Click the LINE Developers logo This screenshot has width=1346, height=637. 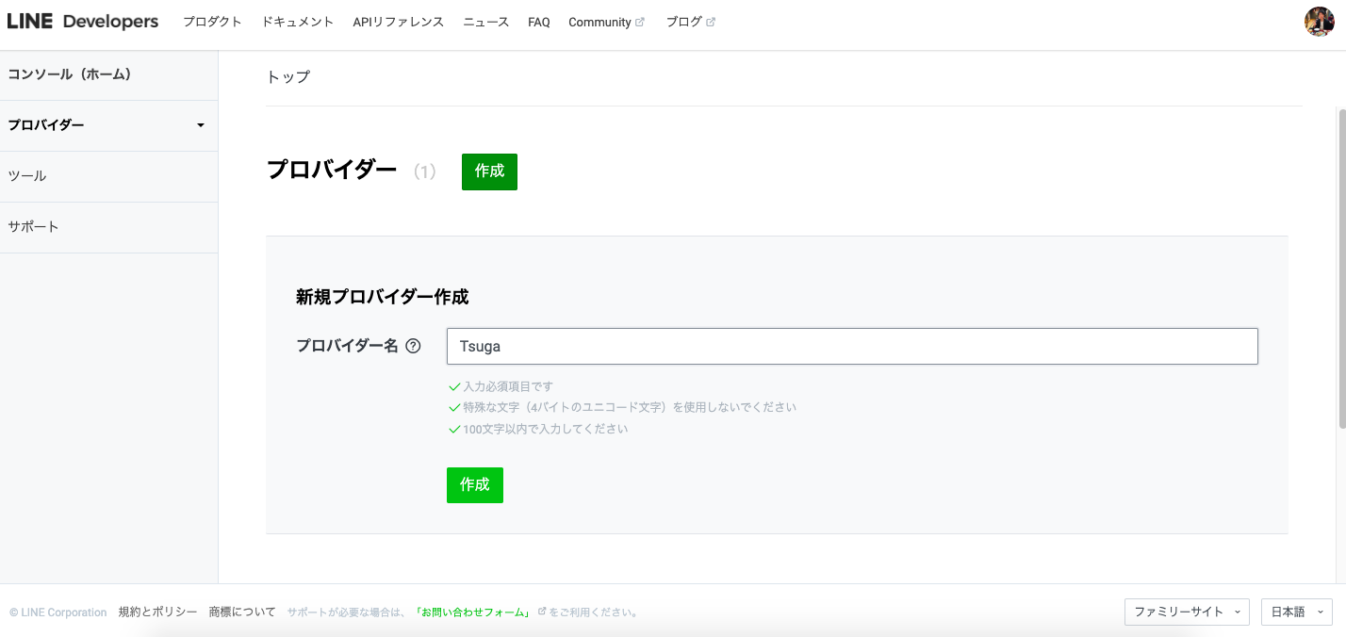(83, 21)
